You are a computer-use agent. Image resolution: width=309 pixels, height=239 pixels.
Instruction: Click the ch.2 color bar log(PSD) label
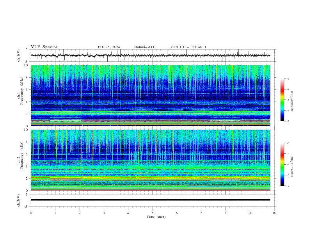pyautogui.click(x=292, y=166)
